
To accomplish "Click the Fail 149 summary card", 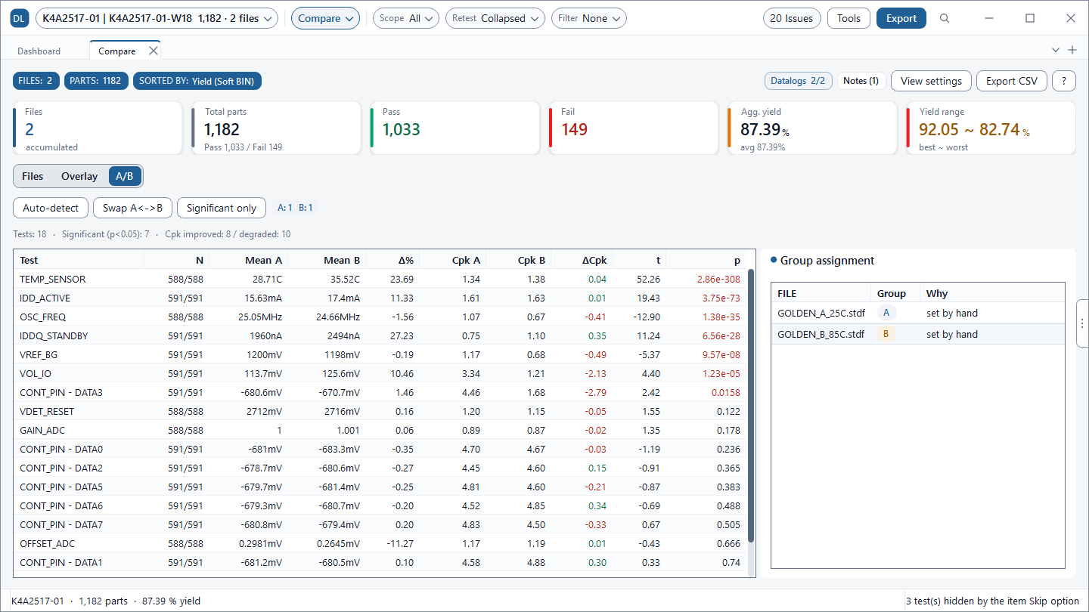I will pyautogui.click(x=634, y=128).
